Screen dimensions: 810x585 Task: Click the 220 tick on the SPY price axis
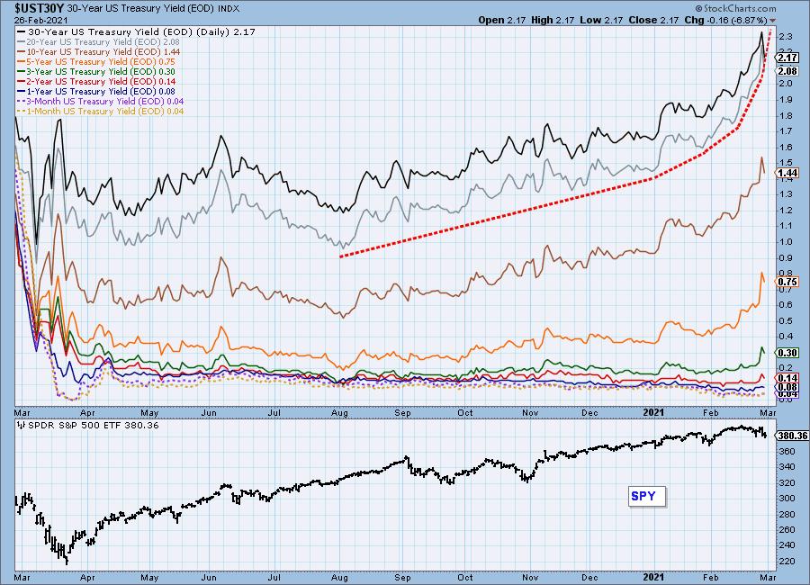(x=787, y=562)
